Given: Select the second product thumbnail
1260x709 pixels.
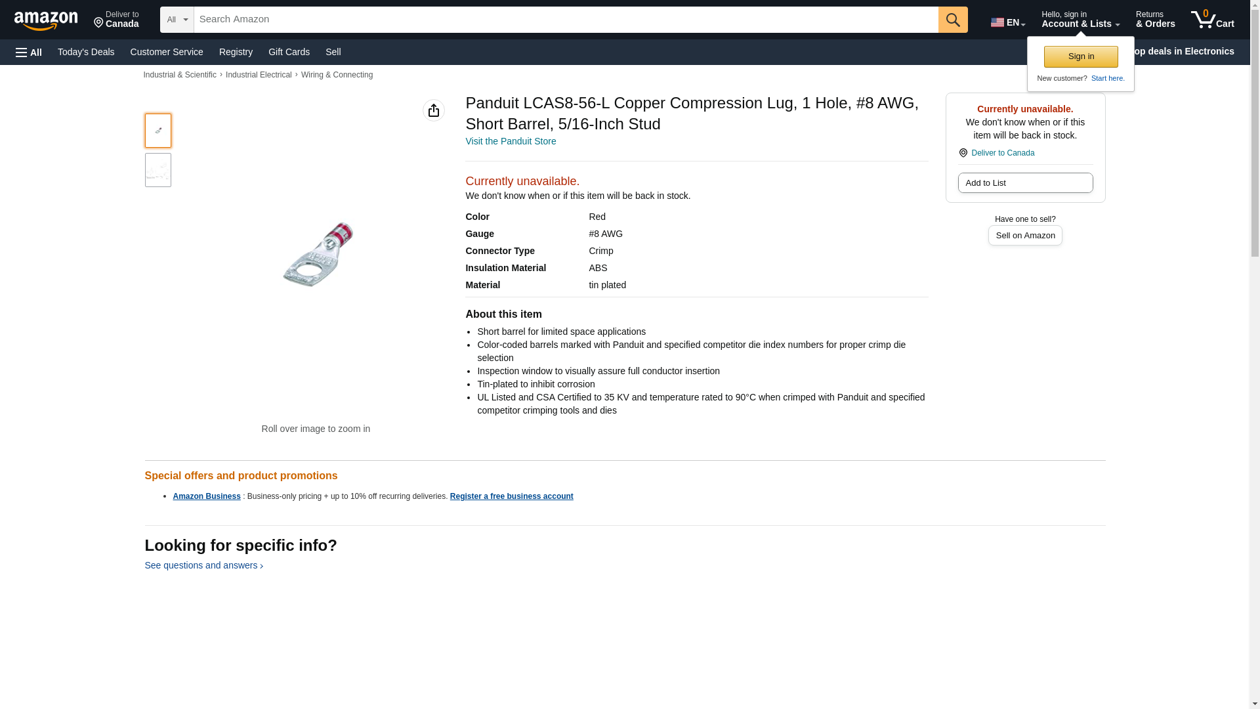Looking at the screenshot, I should (x=157, y=170).
